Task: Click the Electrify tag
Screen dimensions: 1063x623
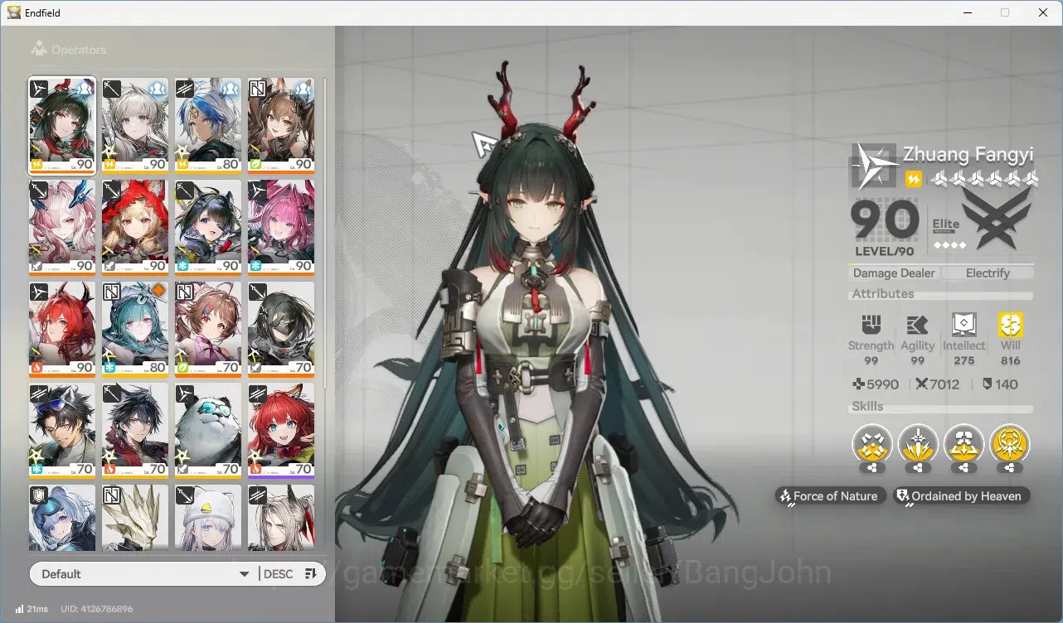Action: point(988,273)
